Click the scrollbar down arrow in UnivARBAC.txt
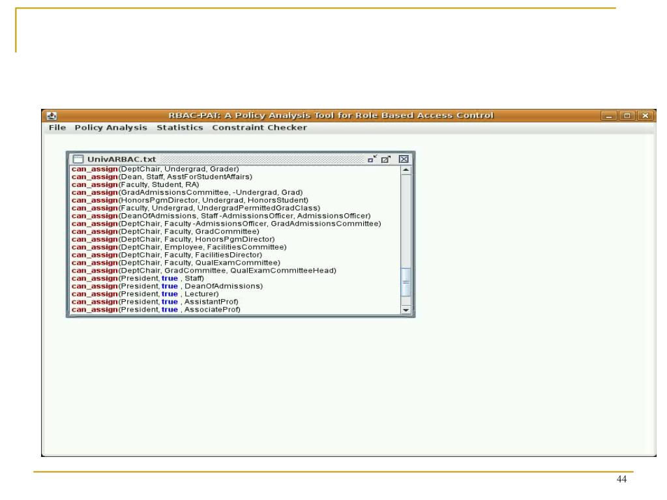Image resolution: width=667 pixels, height=500 pixels. point(406,310)
